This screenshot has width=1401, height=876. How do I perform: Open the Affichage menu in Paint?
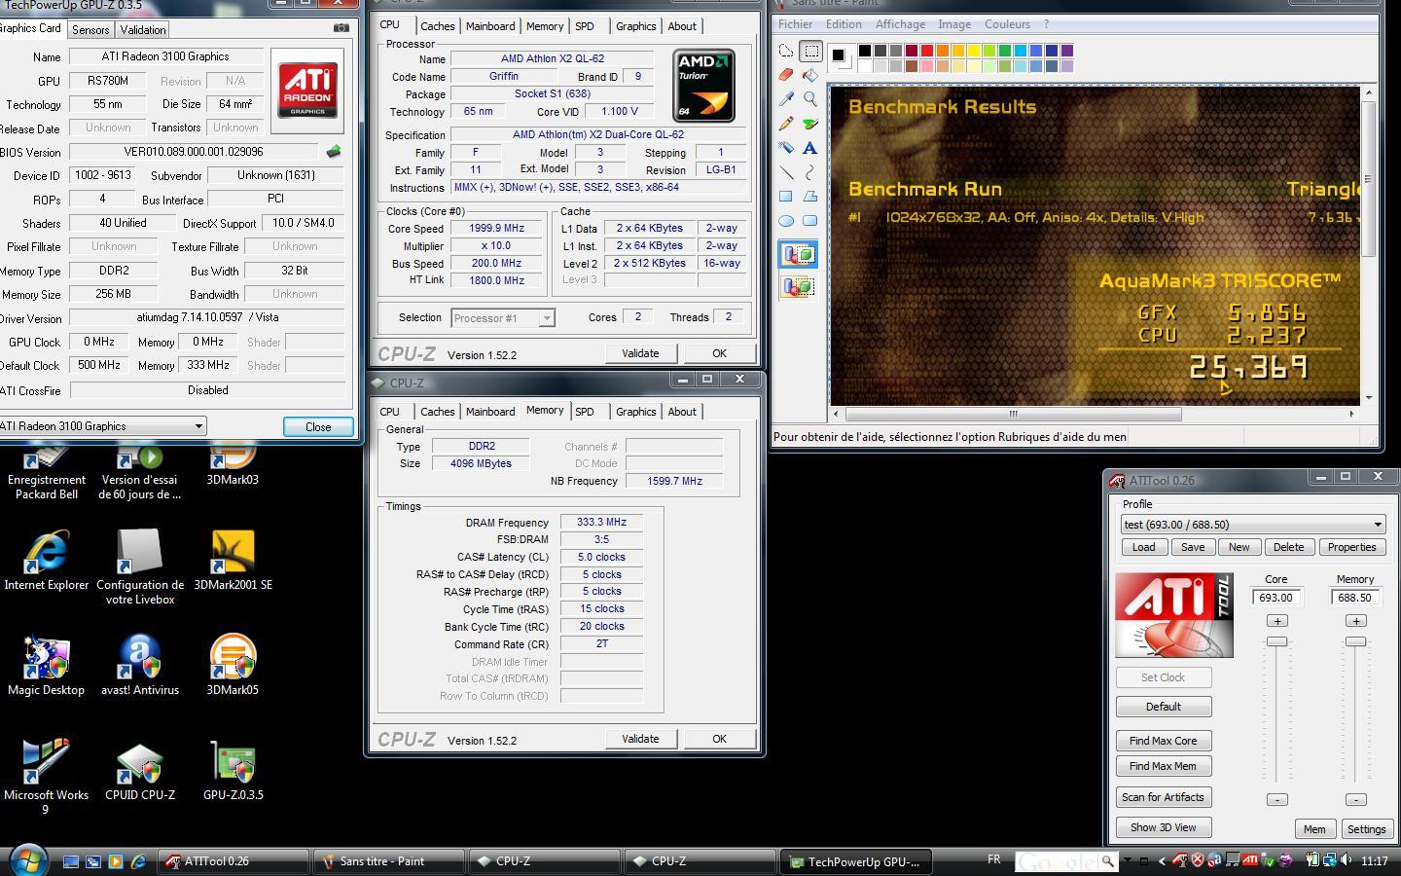coord(900,24)
